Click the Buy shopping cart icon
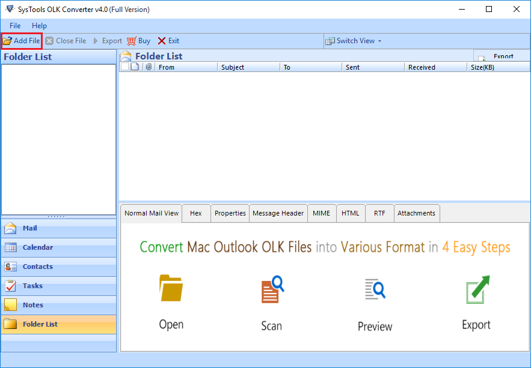531x368 pixels. (131, 41)
